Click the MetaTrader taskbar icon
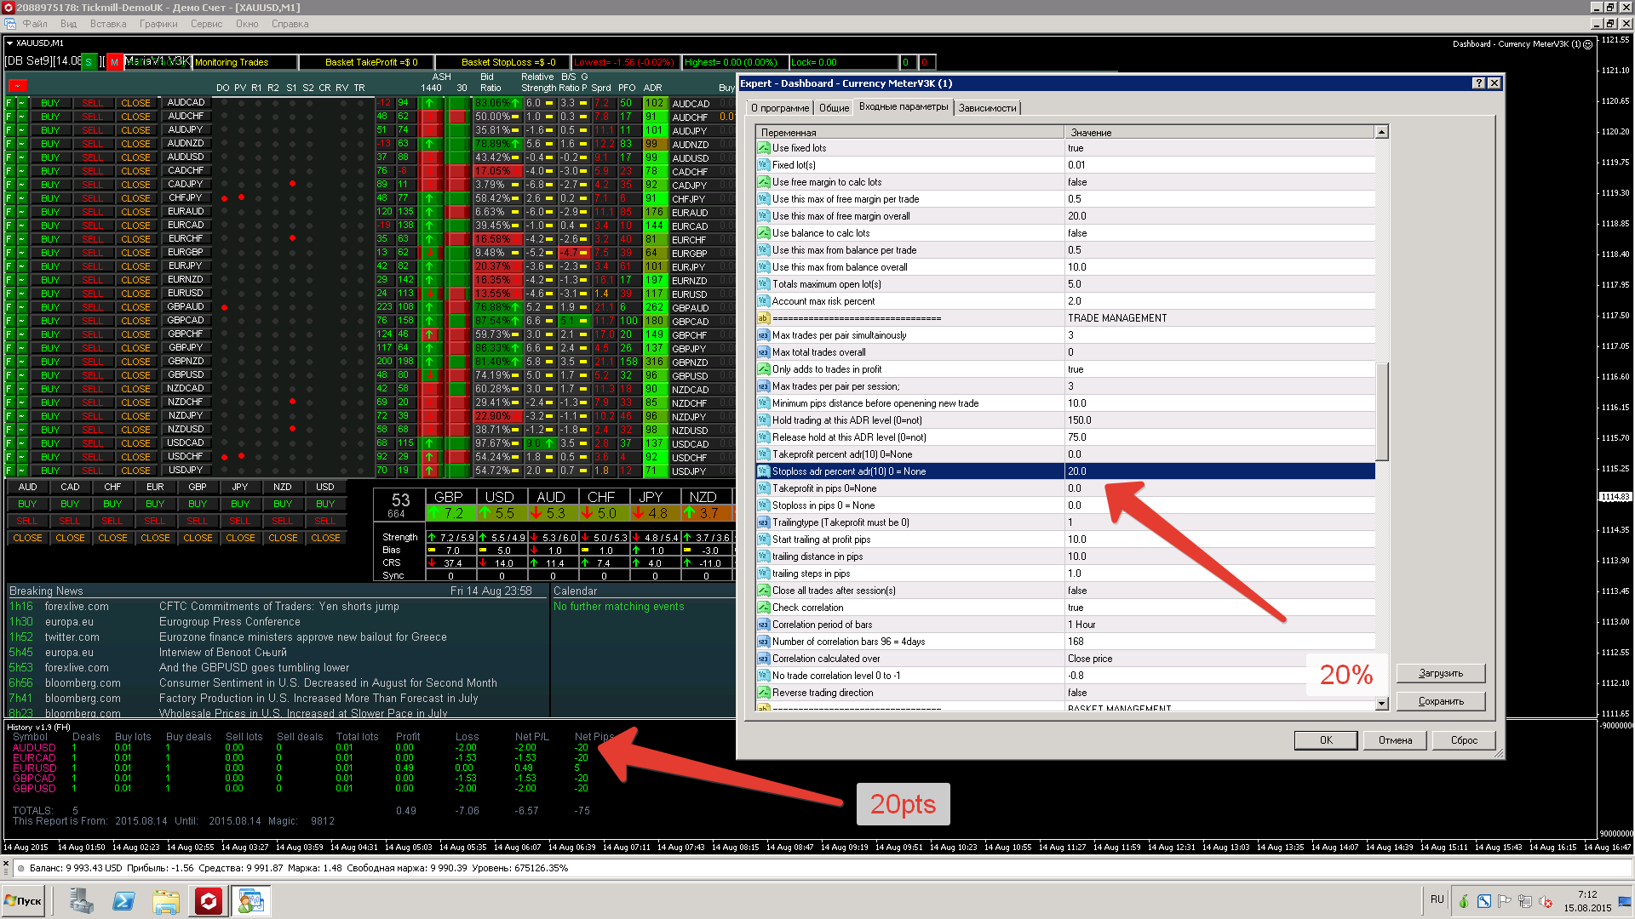The image size is (1635, 919). [x=251, y=901]
